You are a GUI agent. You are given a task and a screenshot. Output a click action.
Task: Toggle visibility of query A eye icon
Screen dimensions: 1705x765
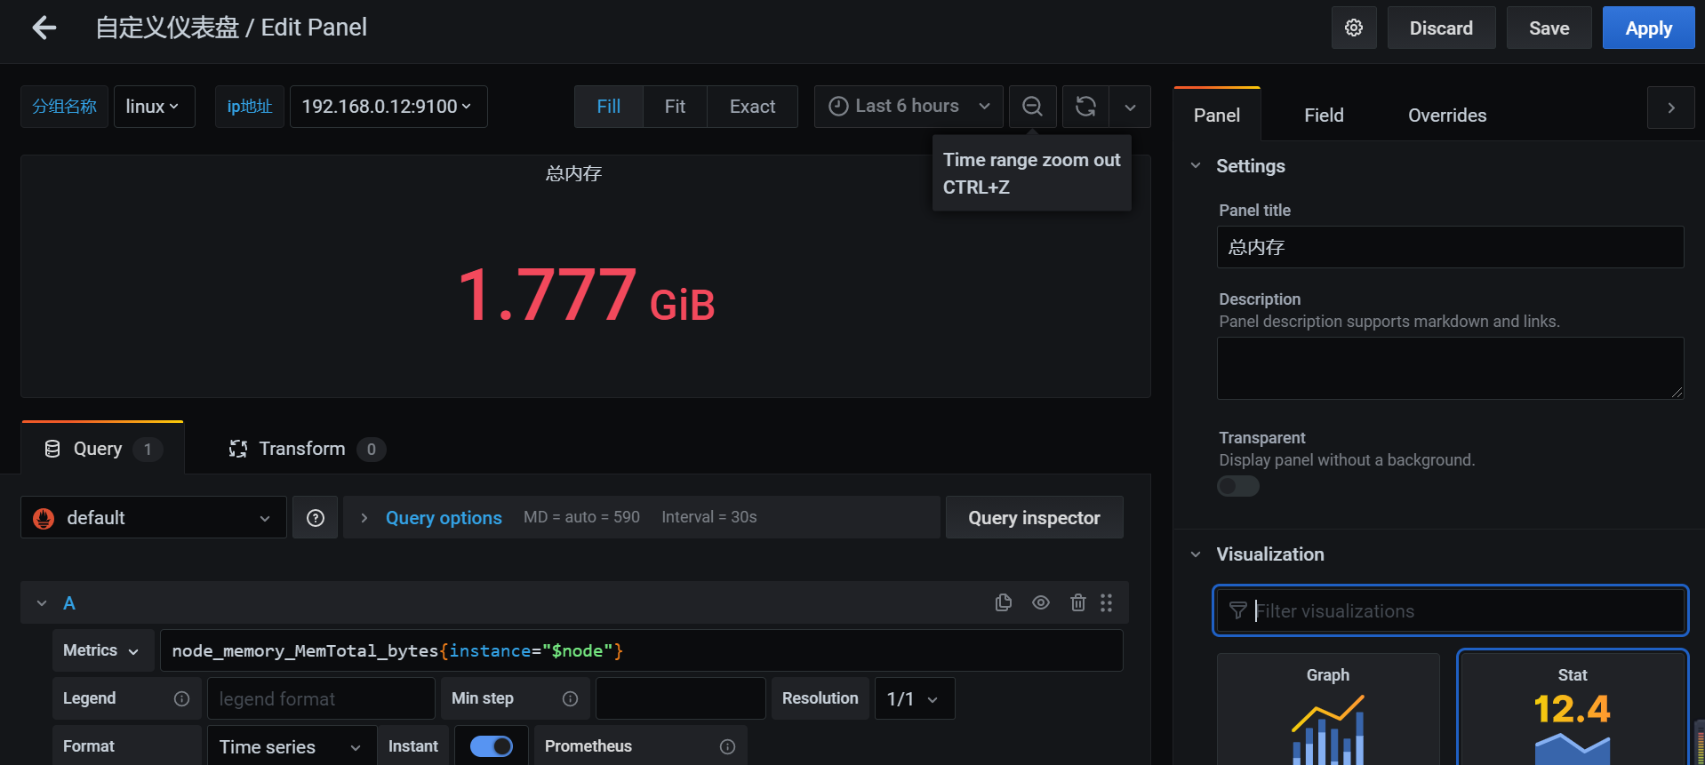point(1041,602)
